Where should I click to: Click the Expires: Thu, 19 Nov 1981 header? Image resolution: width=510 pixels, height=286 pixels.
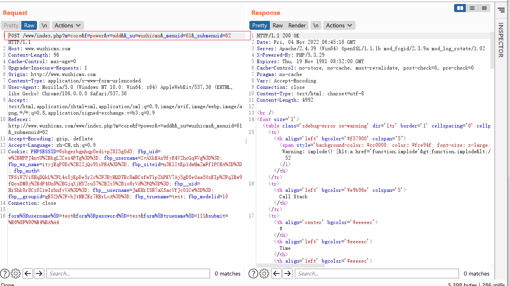point(310,62)
